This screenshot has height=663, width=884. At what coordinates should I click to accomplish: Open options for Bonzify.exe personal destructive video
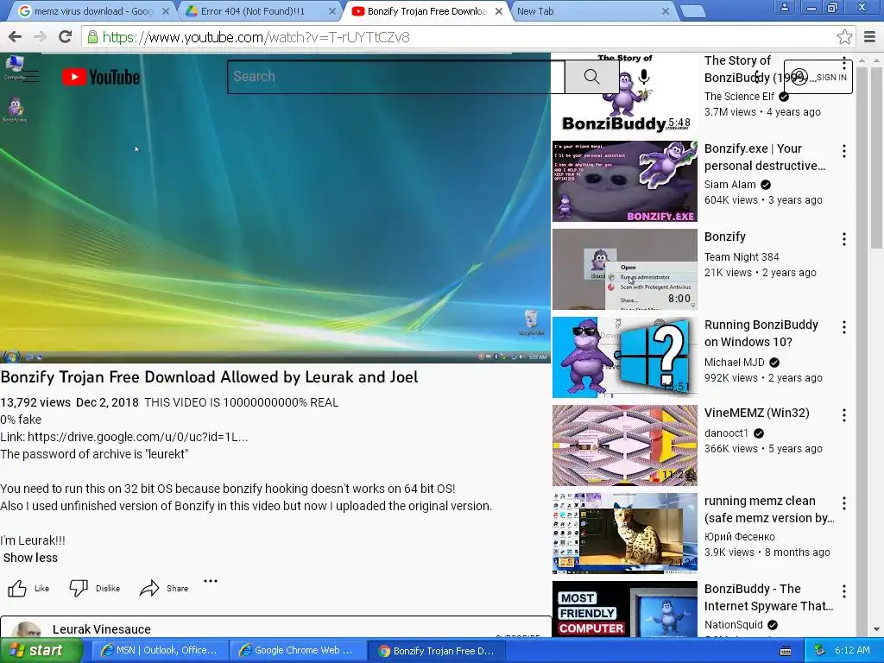point(844,151)
